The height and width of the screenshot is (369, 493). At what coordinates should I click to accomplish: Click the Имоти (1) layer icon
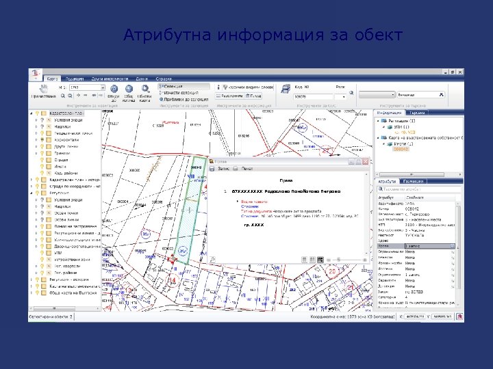tap(390, 144)
